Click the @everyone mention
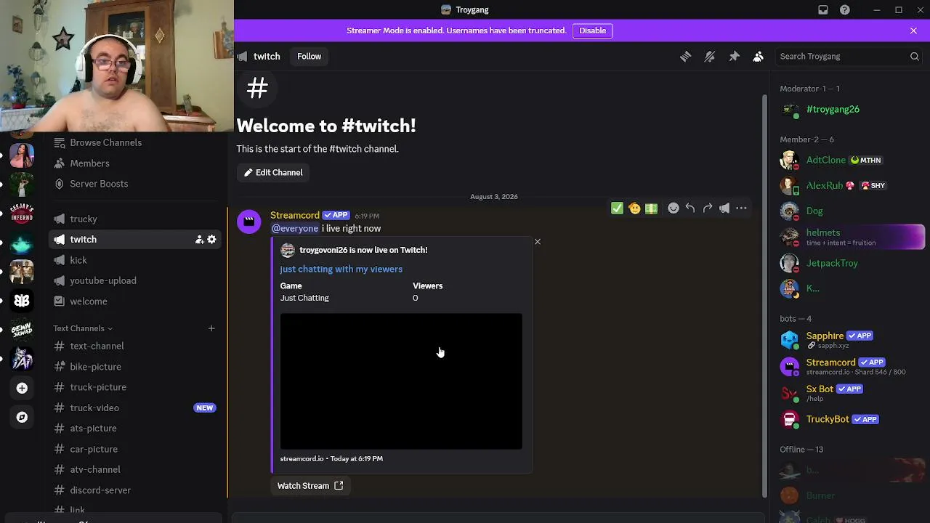Viewport: 930px width, 523px height. 295,228
